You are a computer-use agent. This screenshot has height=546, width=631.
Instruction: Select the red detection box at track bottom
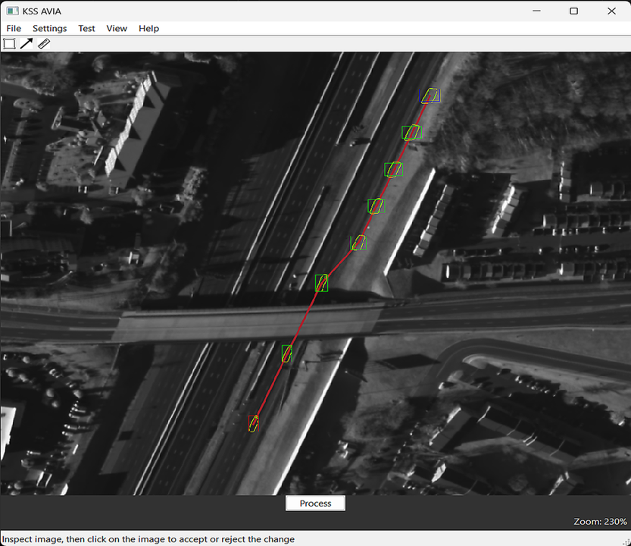click(x=253, y=423)
